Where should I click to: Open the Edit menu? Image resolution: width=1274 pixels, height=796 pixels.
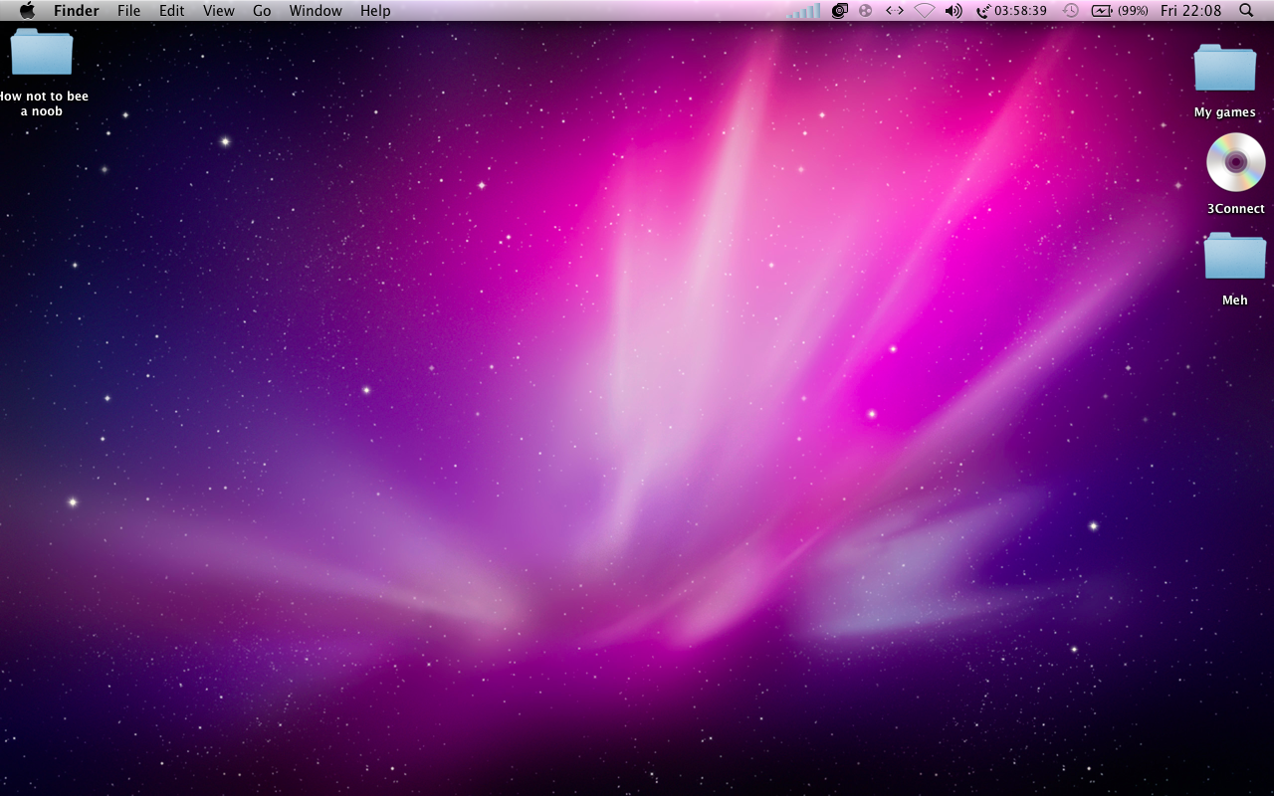click(x=172, y=11)
